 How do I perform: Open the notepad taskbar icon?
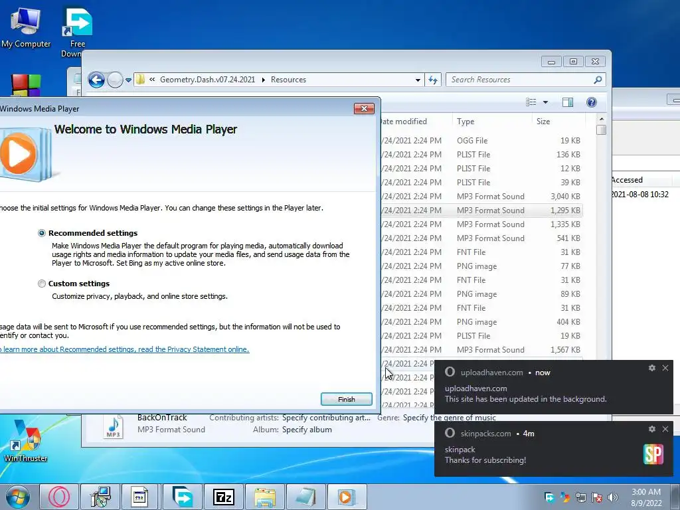(x=305, y=497)
